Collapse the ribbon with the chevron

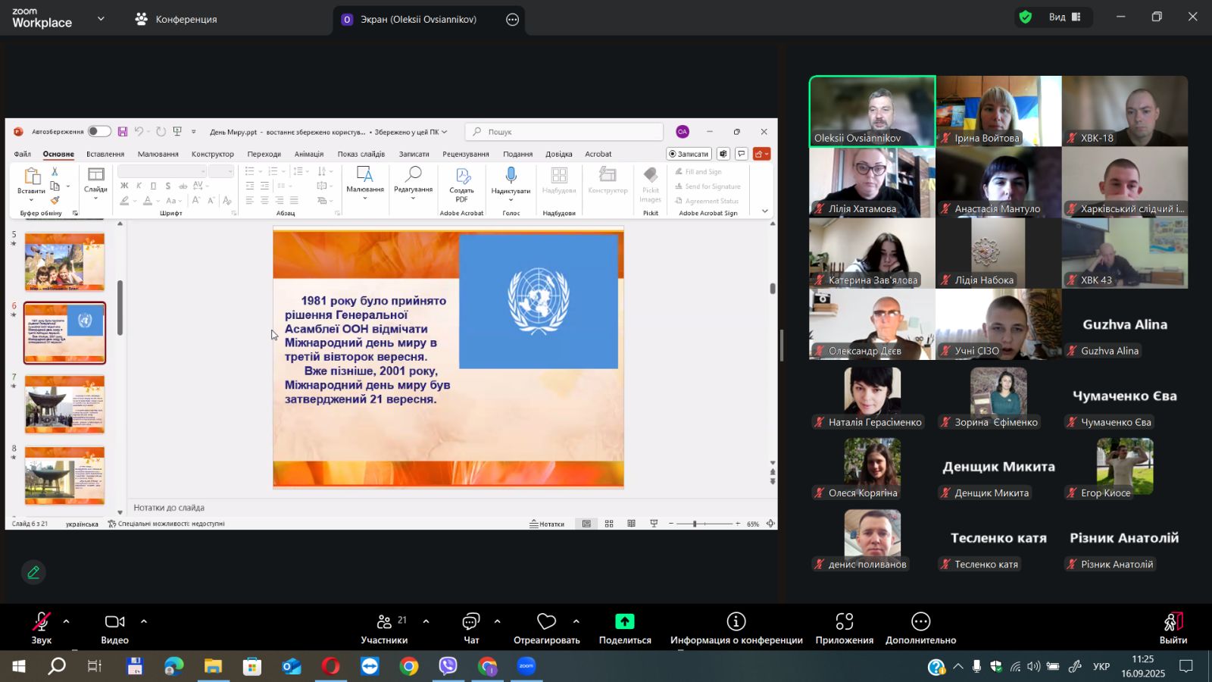click(765, 211)
